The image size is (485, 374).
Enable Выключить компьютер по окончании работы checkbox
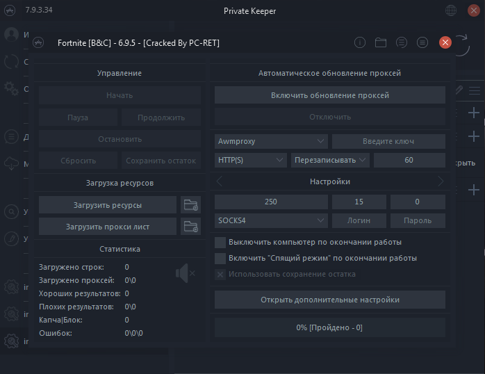point(220,243)
